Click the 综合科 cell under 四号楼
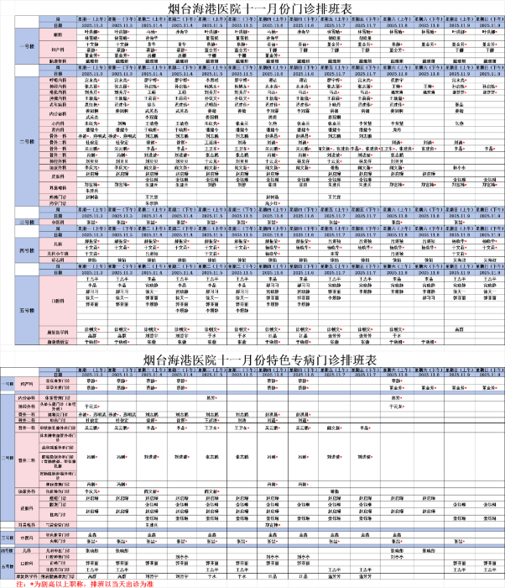The height and width of the screenshot is (588, 505). pyautogui.click(x=58, y=260)
